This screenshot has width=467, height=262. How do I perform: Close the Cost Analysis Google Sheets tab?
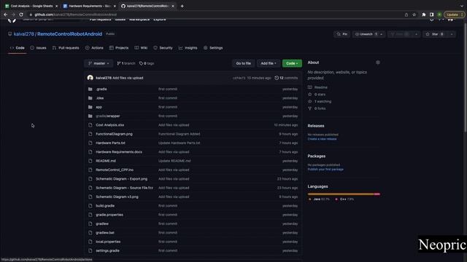pyautogui.click(x=57, y=6)
